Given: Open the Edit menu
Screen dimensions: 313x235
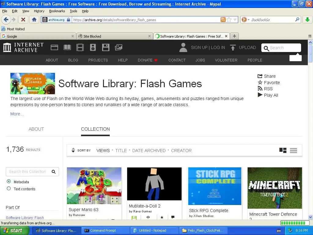Looking at the screenshot, I should [x=15, y=11].
